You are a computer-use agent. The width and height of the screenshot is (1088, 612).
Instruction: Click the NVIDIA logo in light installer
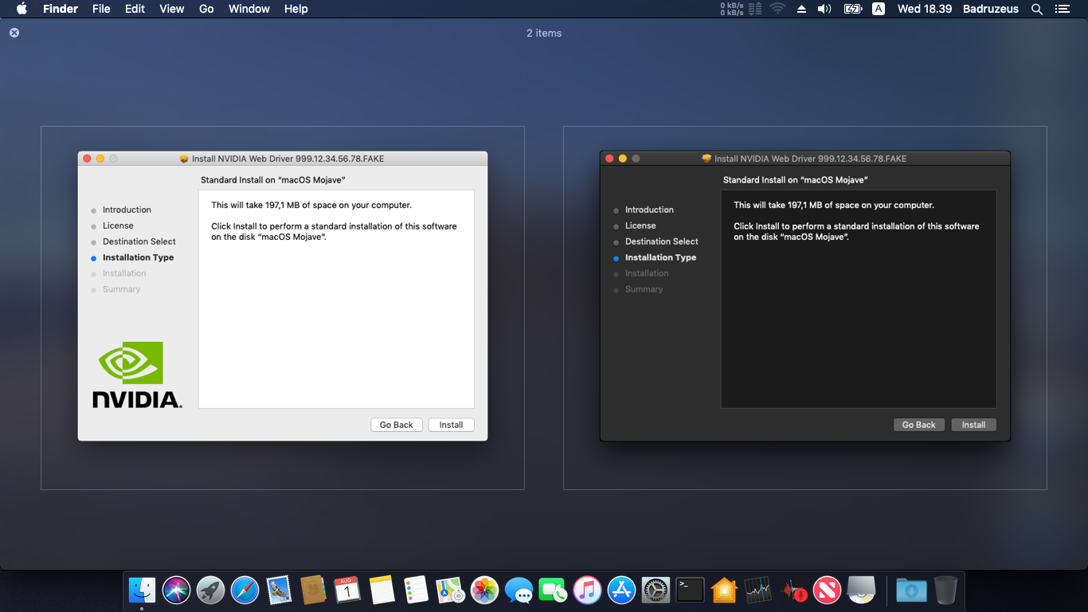137,375
